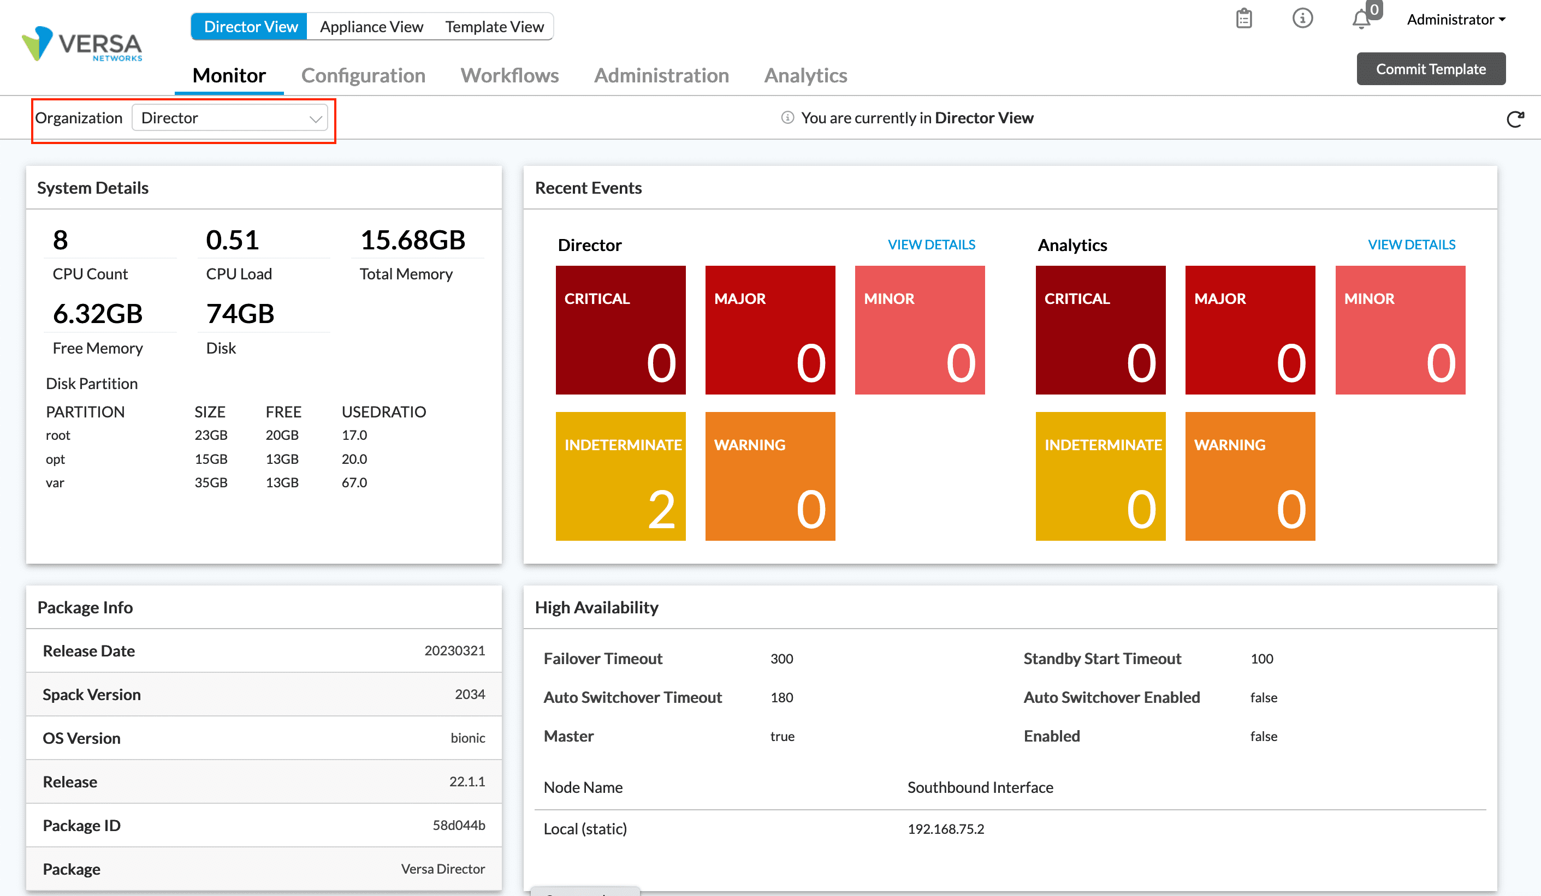Click the Release Date value 20230321

(454, 651)
